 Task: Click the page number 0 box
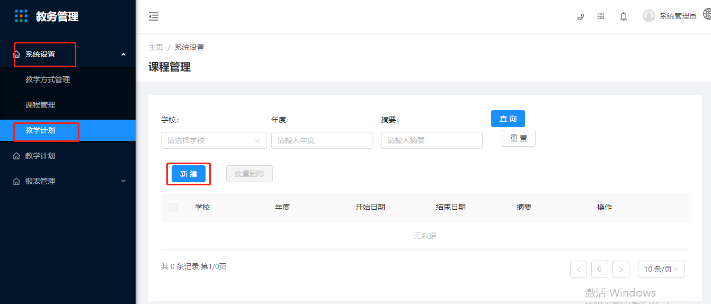click(x=600, y=269)
